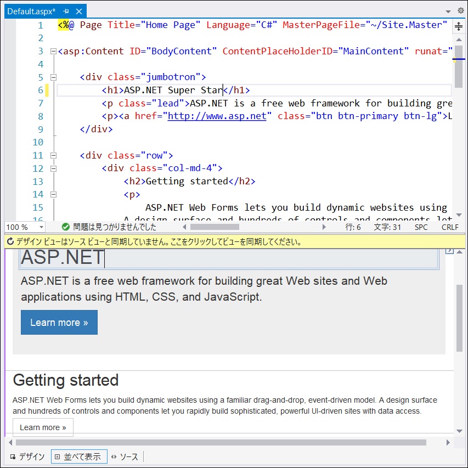The height and width of the screenshot is (468, 468).
Task: Click the design view vertical scrollbar thumb
Action: (x=460, y=318)
